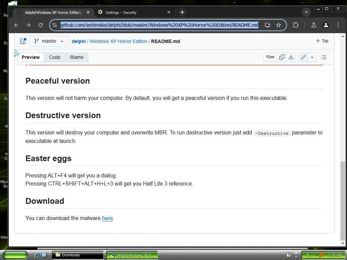Click the Easter eggs heading
This screenshot has height=260, width=347.
(x=48, y=158)
